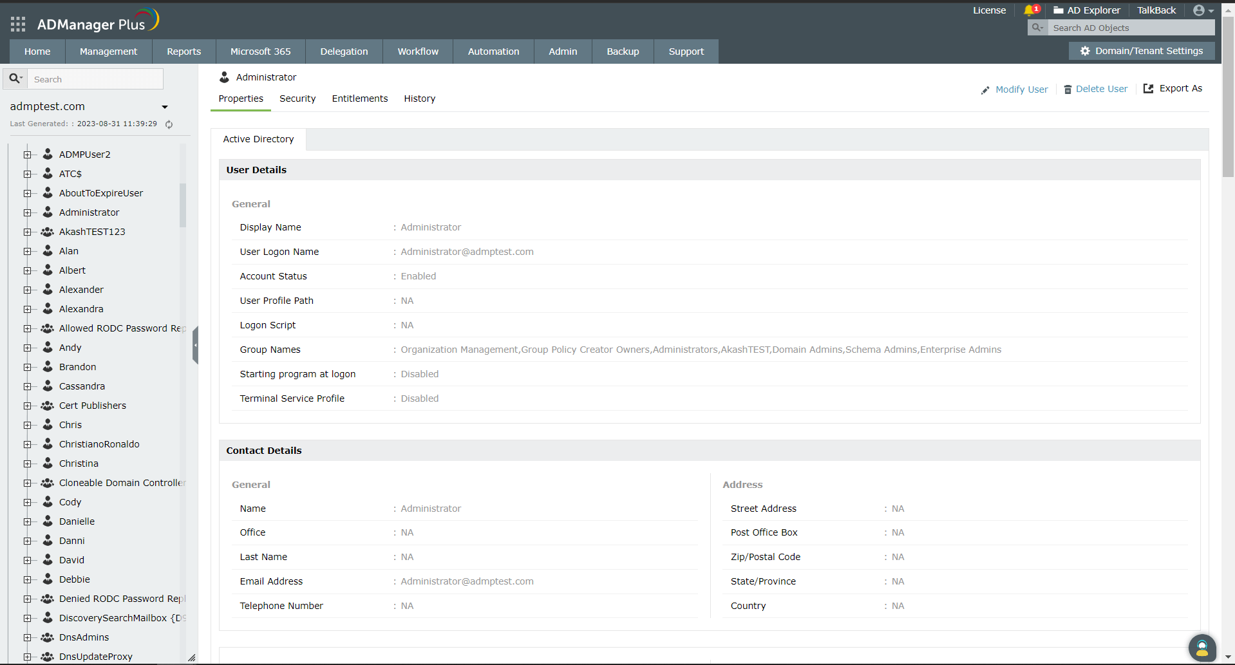Click the Cloneable Domain Controllers group icon
This screenshot has width=1235, height=665.
point(48,483)
